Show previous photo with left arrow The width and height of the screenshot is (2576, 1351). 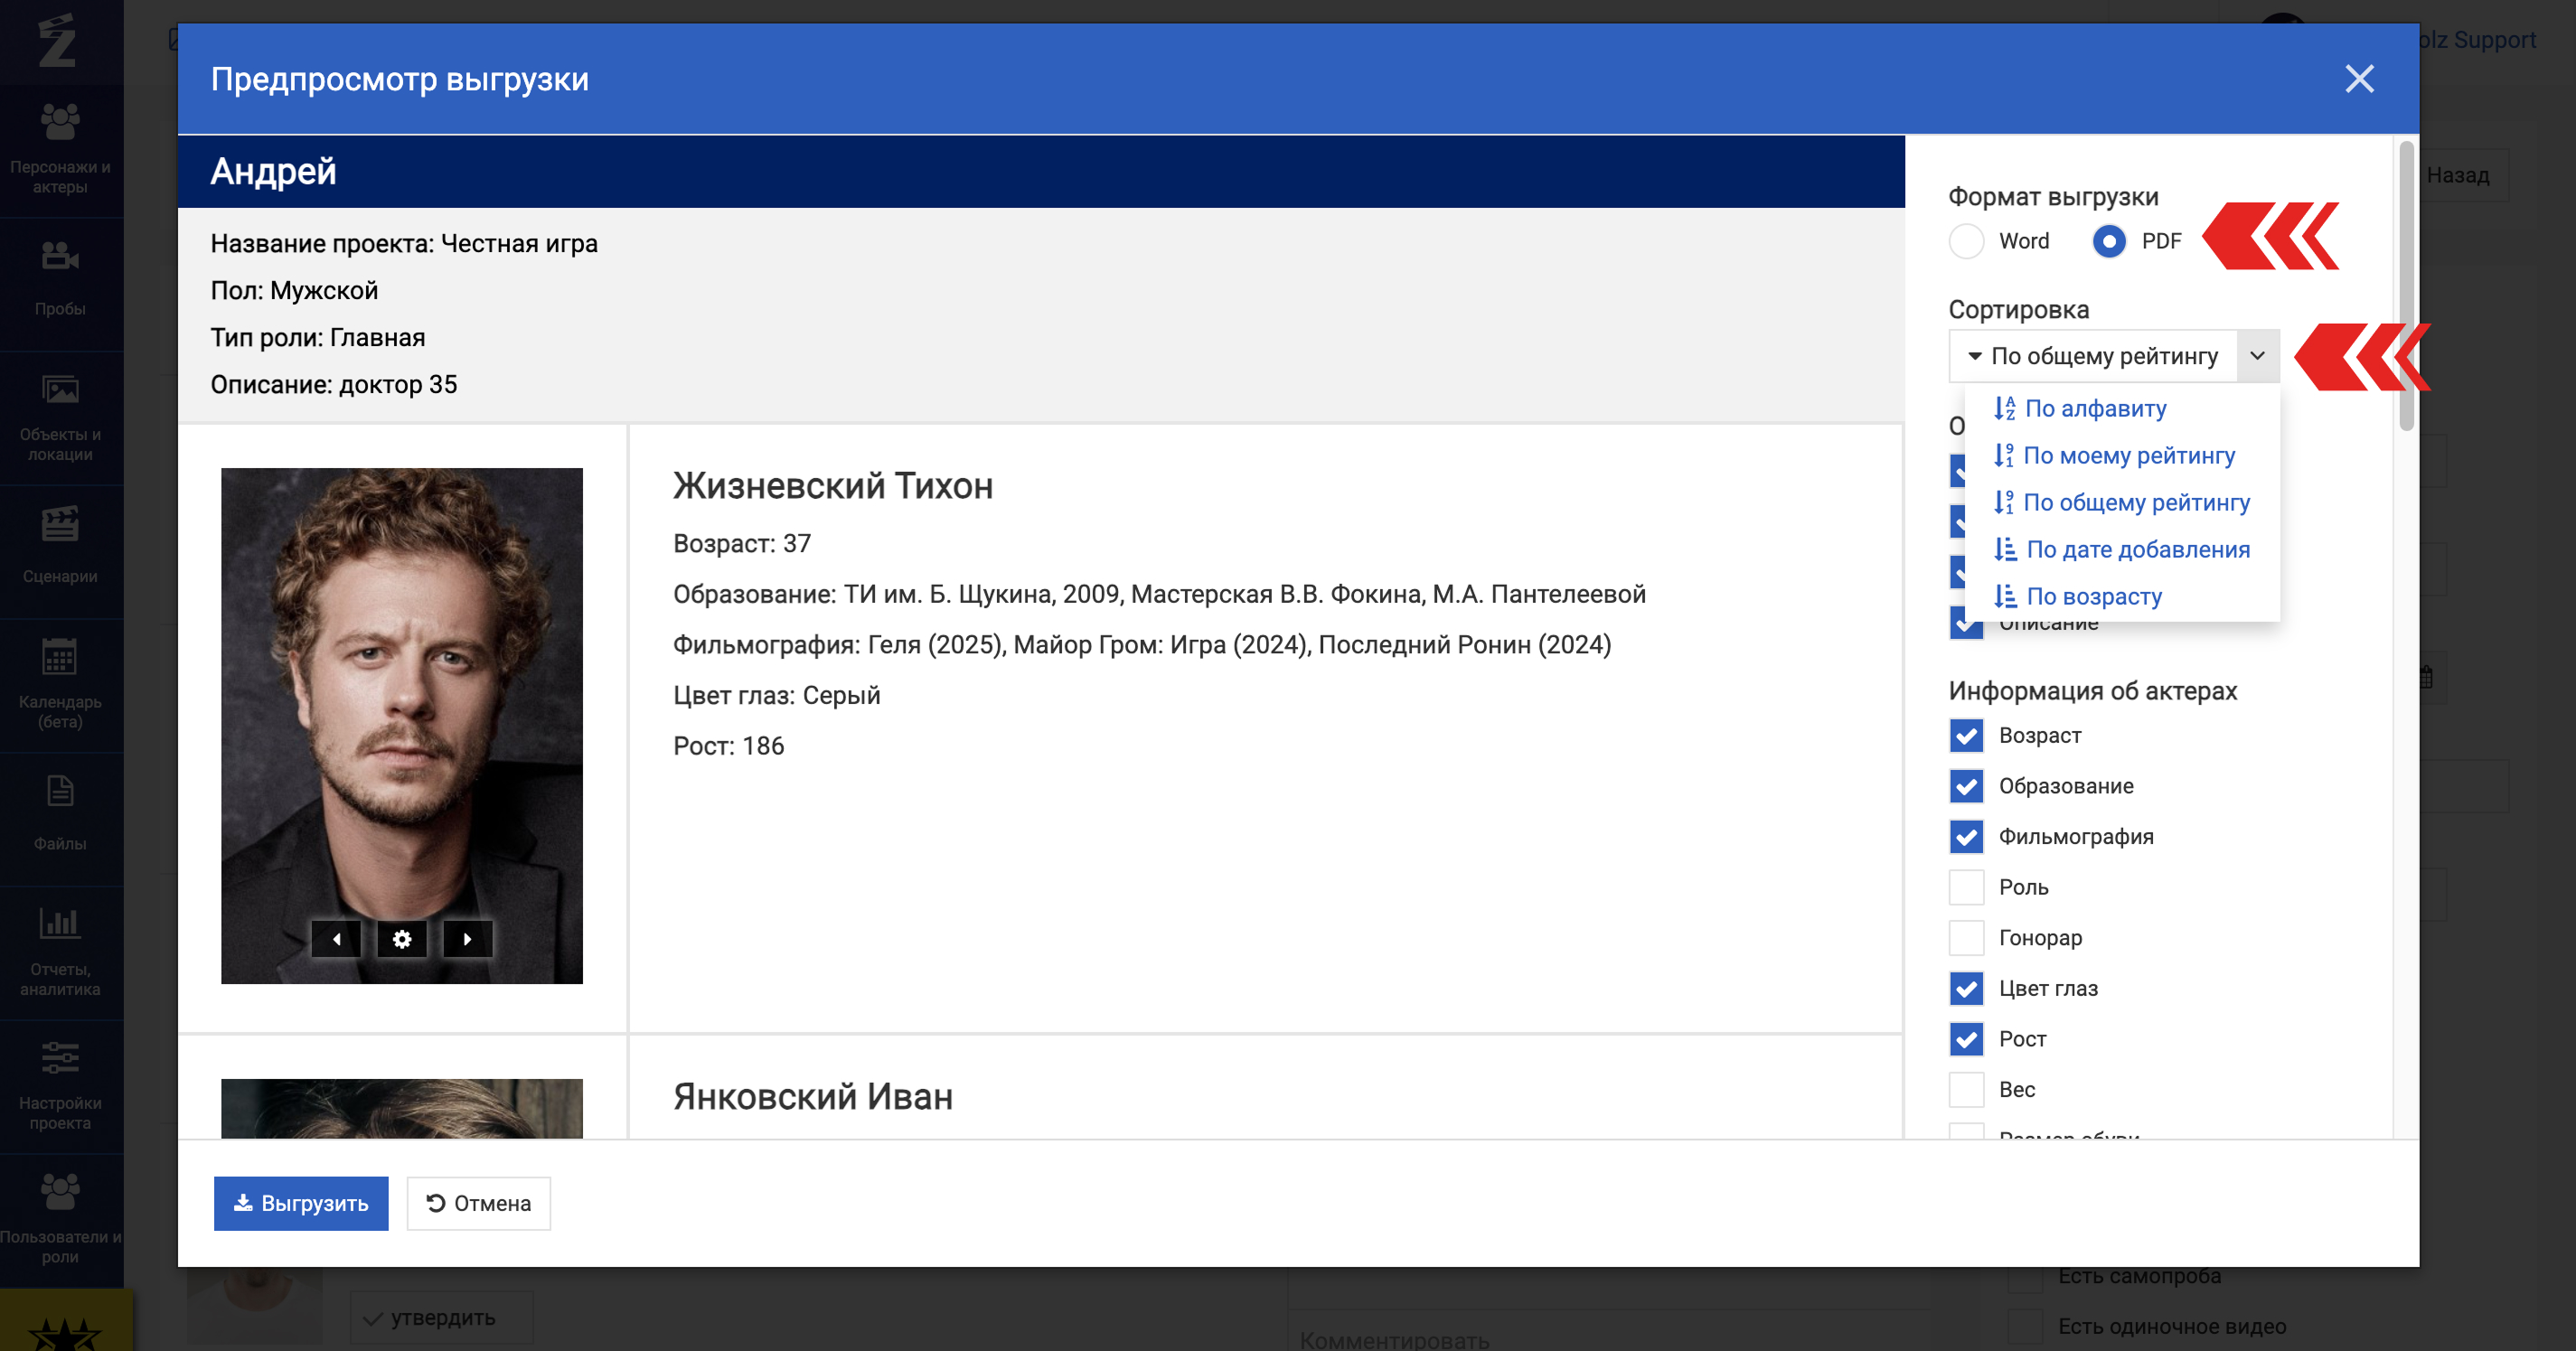337,939
